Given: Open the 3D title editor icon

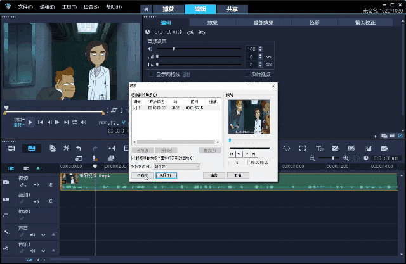Looking at the screenshot, I should click(x=319, y=148).
